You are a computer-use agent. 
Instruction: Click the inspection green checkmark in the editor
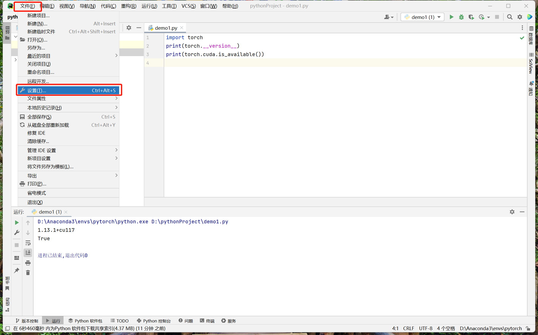tap(522, 38)
